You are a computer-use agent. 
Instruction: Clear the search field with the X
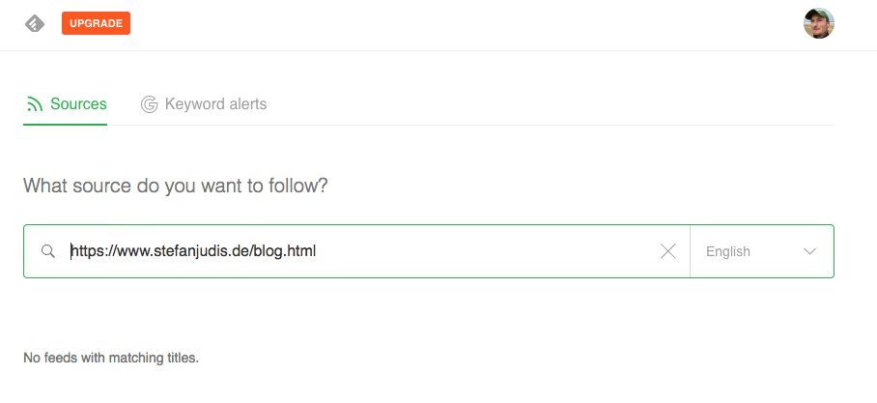coord(667,251)
